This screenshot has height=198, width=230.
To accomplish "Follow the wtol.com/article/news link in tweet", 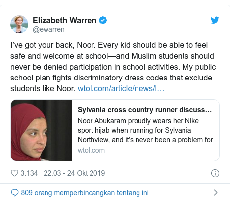I will tap(121, 88).
